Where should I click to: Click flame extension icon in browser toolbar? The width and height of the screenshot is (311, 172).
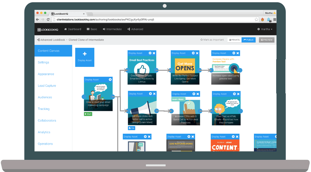click(x=263, y=19)
